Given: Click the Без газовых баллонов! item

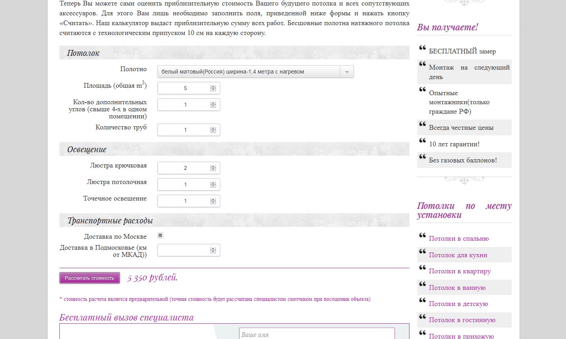Looking at the screenshot, I should tap(463, 160).
